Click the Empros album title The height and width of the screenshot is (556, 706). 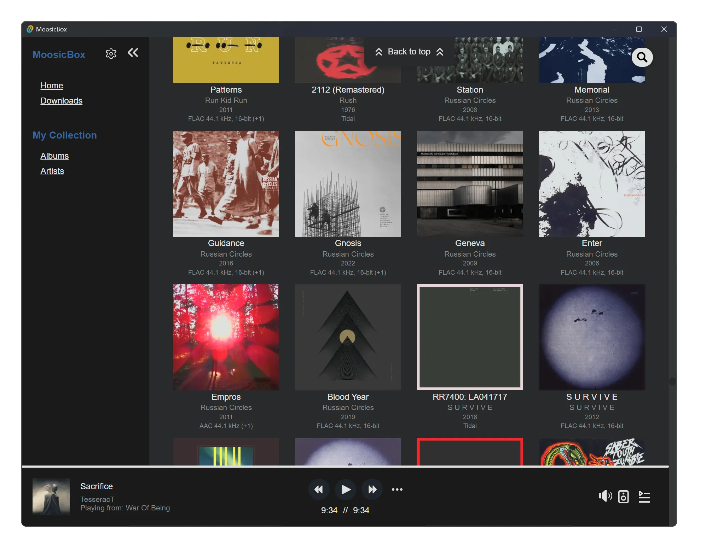pyautogui.click(x=226, y=397)
